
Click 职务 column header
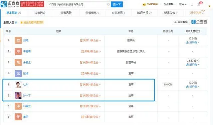click(x=131, y=31)
